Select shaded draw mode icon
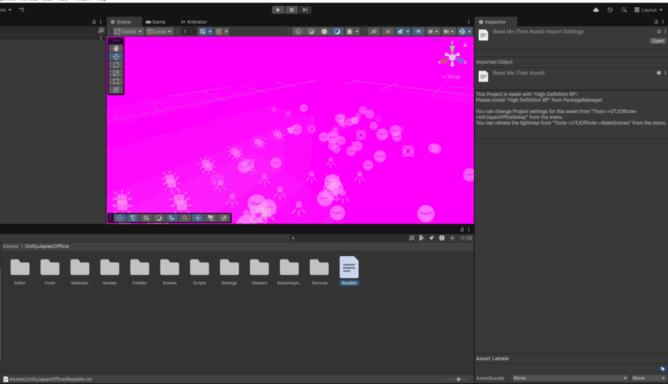The height and width of the screenshot is (384, 668). point(337,31)
